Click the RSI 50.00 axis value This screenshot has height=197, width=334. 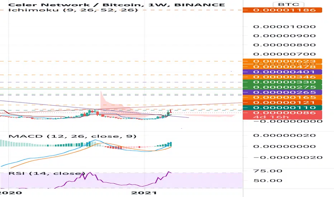tap(268, 181)
